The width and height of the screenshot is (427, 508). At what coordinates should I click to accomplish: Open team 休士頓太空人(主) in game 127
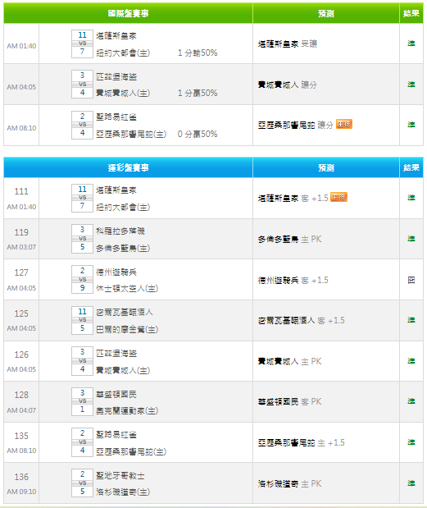point(127,288)
